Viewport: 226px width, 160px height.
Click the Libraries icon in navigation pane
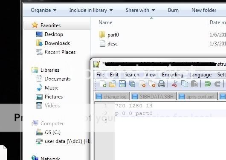point(35,70)
